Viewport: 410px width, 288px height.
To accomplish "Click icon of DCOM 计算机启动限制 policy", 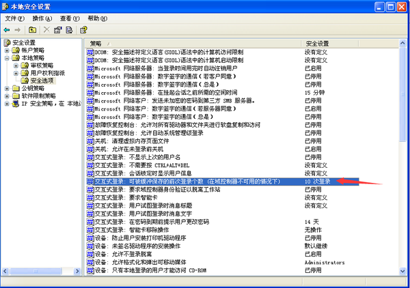I will coord(90,60).
